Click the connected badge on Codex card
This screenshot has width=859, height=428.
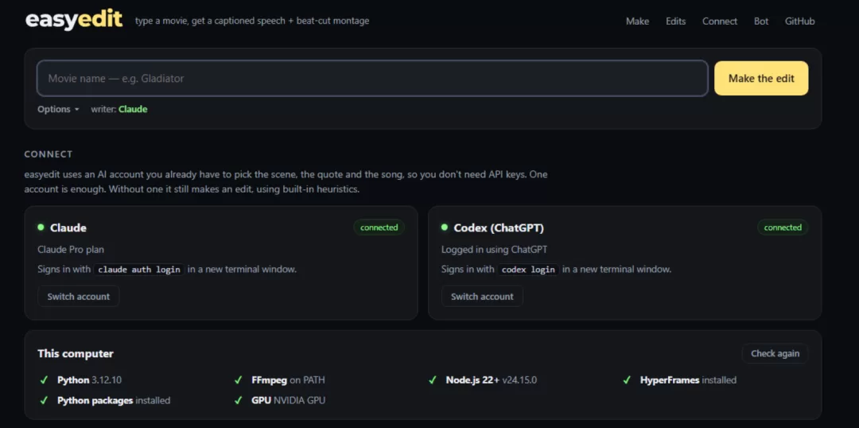coord(783,228)
